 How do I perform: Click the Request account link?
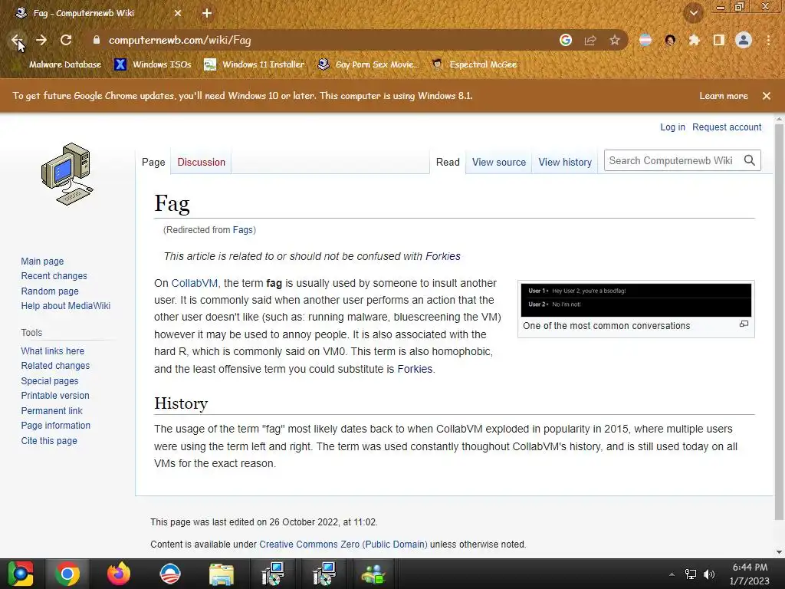pyautogui.click(x=727, y=127)
